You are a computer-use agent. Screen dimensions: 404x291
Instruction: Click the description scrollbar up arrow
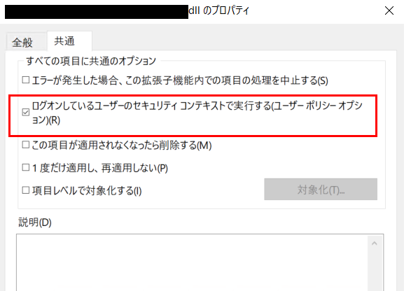click(375, 243)
